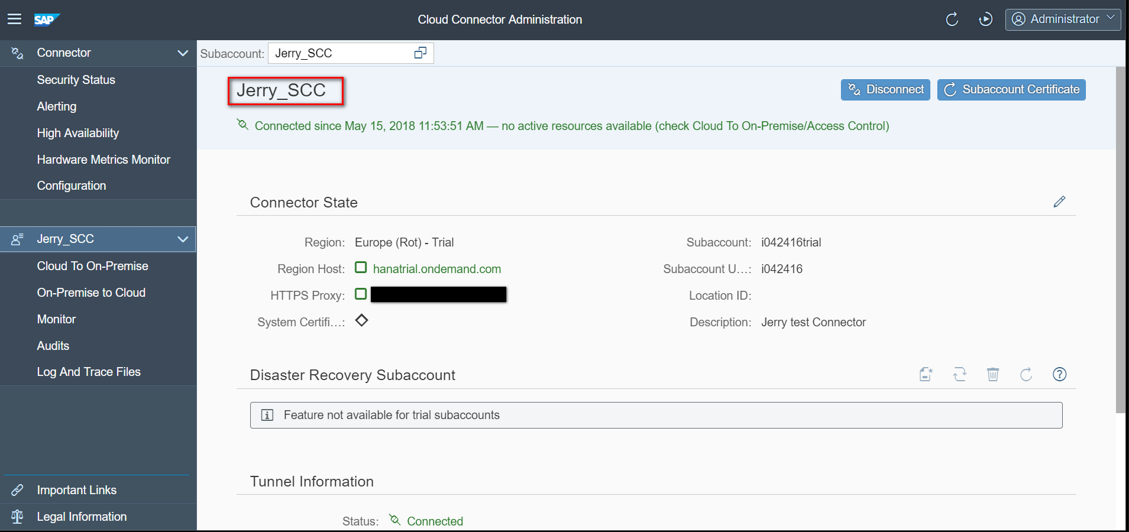Open Cloud To On-Premise menu item

92,266
